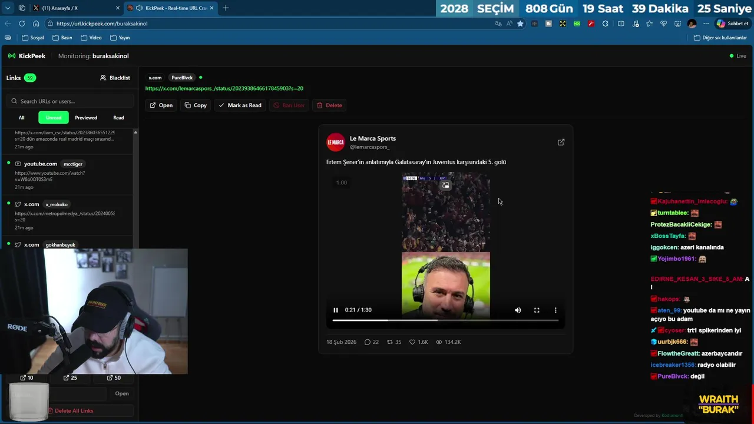This screenshot has width=754, height=424.
Task: Open the Sosyal bookmarks folder
Action: [33, 38]
